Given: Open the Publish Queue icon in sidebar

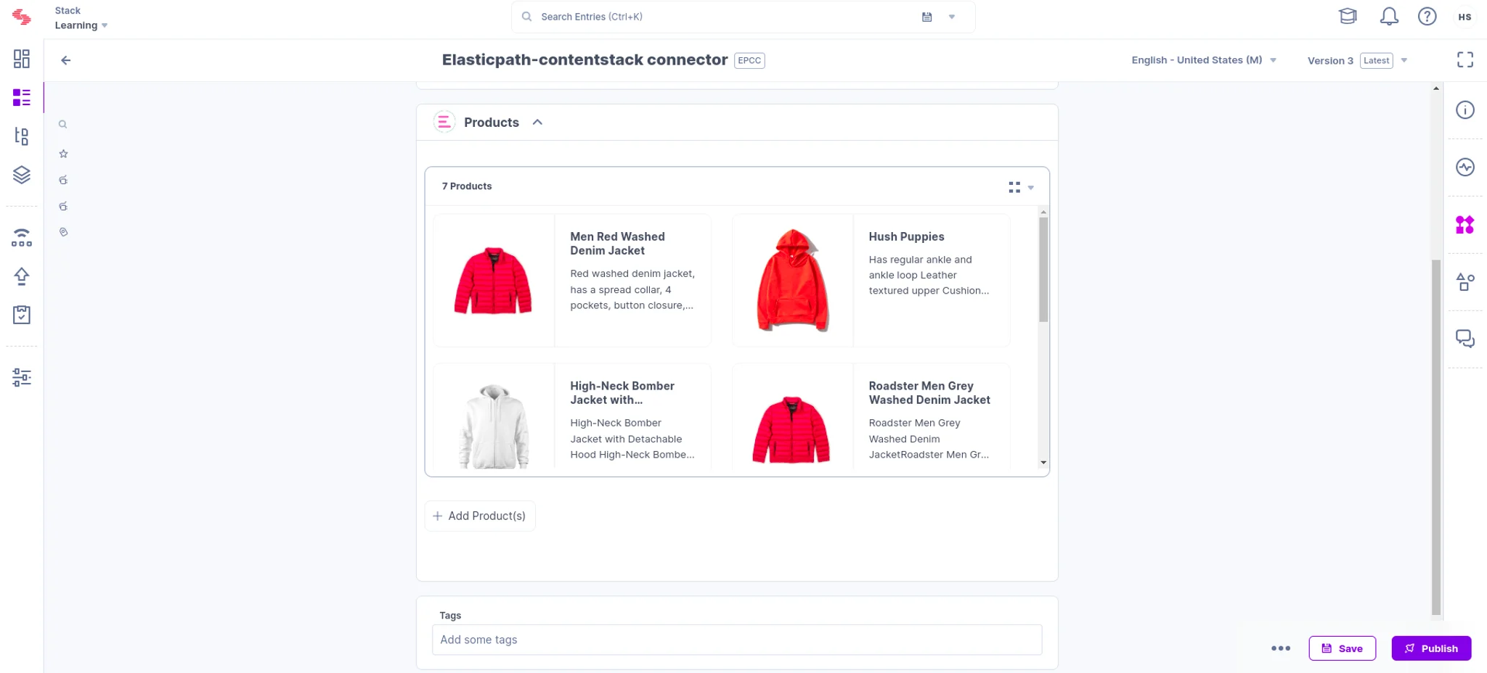Looking at the screenshot, I should pyautogui.click(x=22, y=238).
